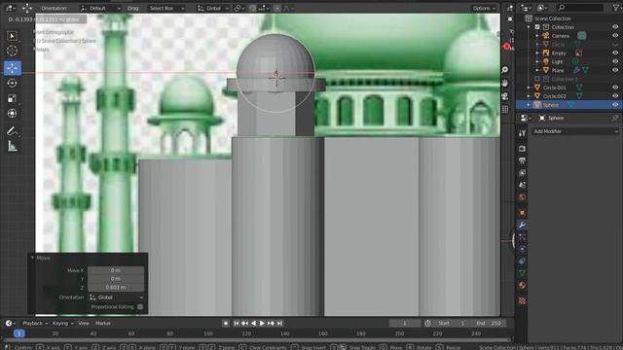This screenshot has height=350, width=623.
Task: Open Add Modifier dropdown
Action: click(575, 131)
